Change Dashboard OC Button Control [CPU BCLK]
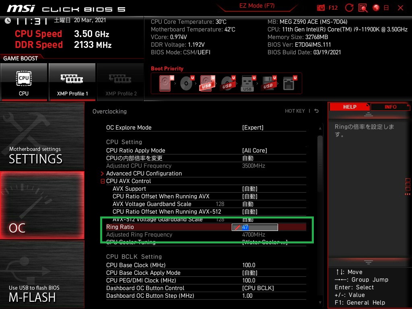412x309 pixels. click(258, 288)
